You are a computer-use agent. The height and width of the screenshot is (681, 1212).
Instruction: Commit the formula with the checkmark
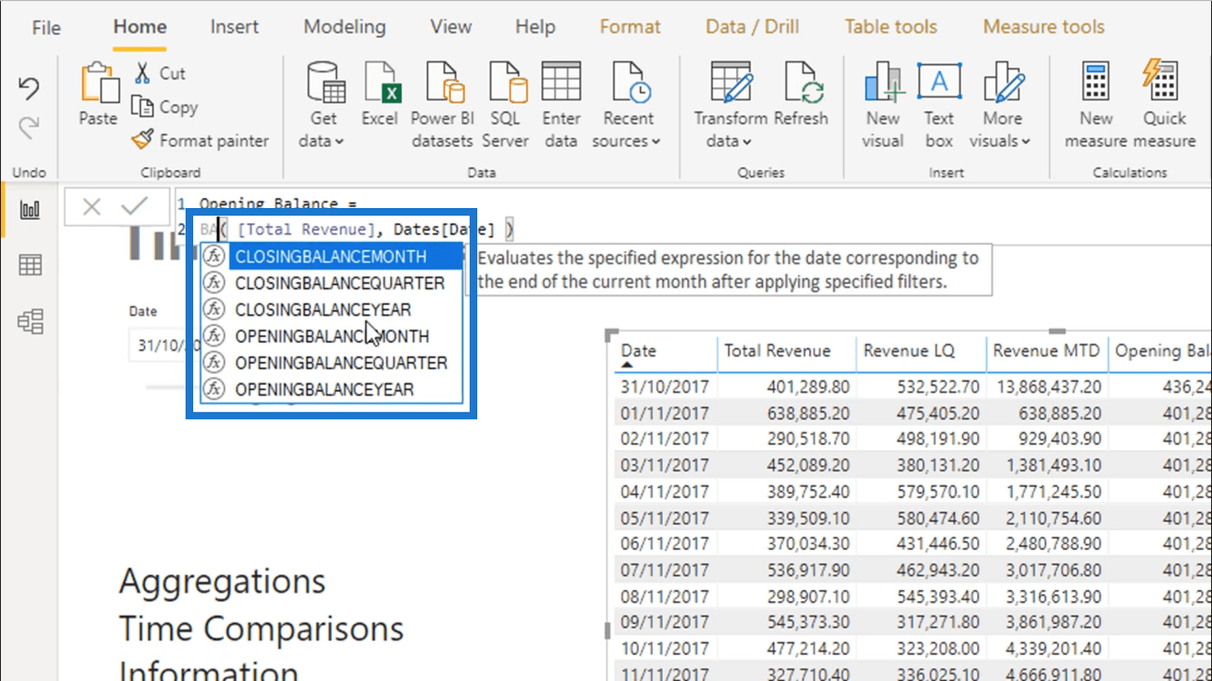click(135, 206)
